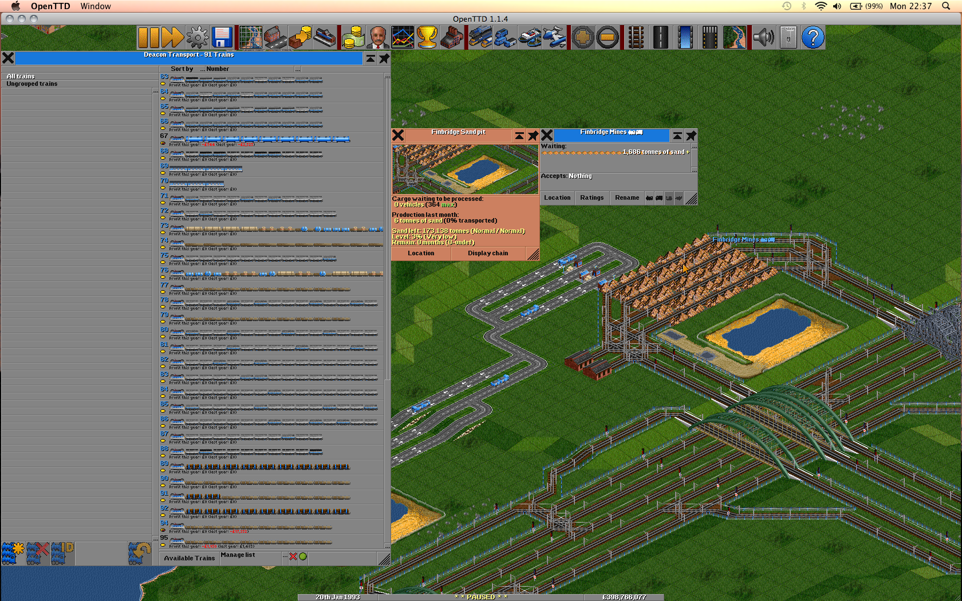Open company finances coins icon
962x601 pixels.
(353, 38)
